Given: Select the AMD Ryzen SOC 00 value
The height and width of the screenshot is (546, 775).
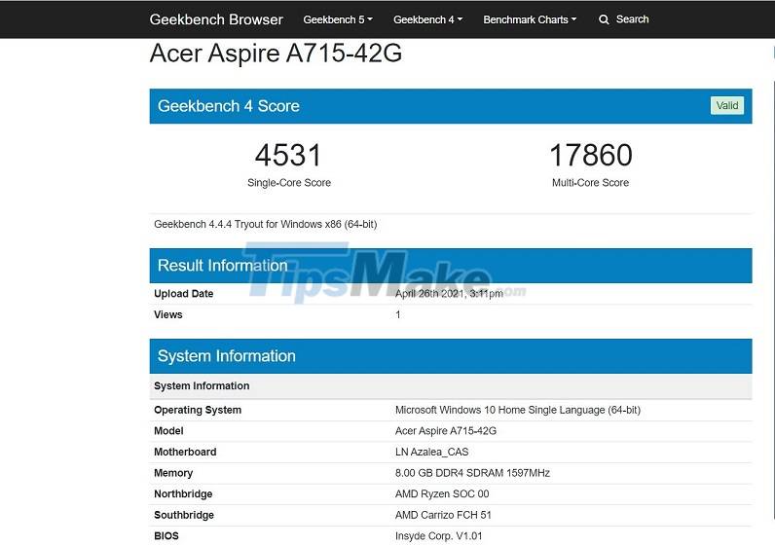Looking at the screenshot, I should click(x=442, y=493).
